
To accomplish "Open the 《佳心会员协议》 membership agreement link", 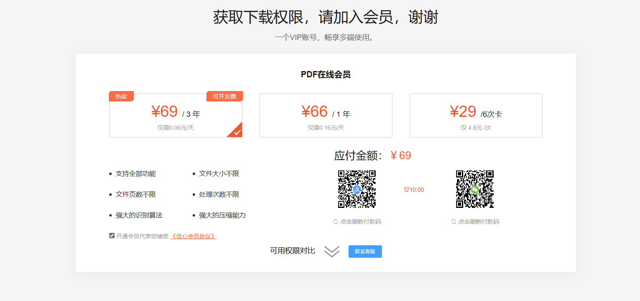I will 194,235.
